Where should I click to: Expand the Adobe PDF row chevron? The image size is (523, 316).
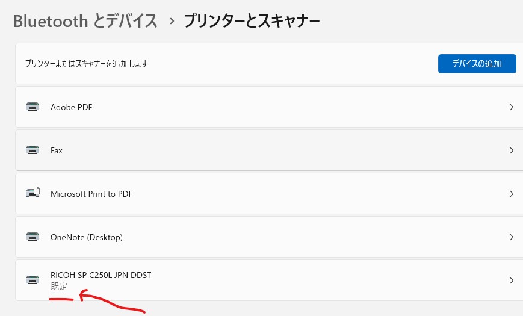click(x=512, y=107)
